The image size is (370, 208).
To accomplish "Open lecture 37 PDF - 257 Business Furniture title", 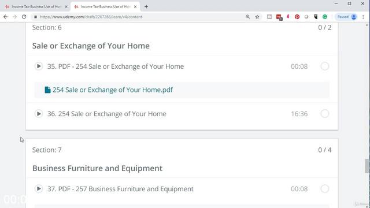I will pos(120,189).
